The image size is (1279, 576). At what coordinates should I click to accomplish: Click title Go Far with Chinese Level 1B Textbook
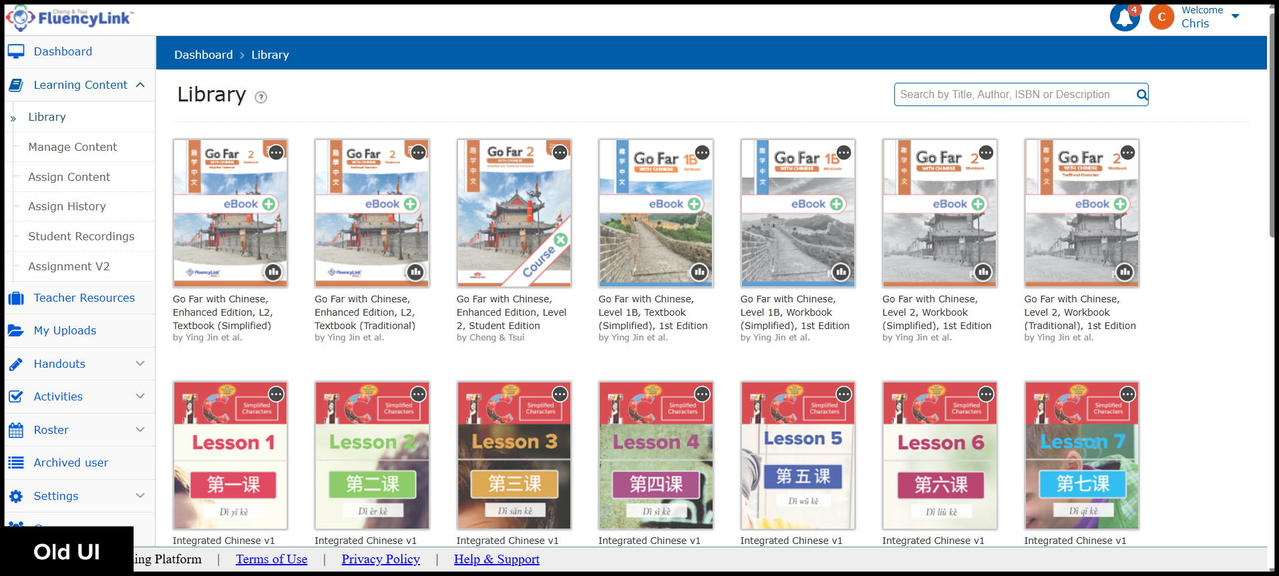click(x=653, y=312)
